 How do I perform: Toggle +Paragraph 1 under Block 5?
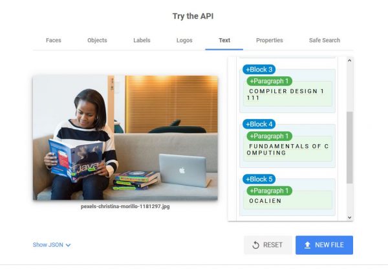tap(269, 191)
